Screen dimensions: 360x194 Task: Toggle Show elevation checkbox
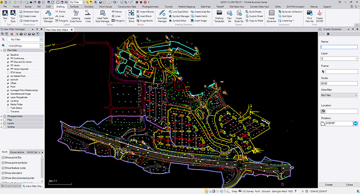click(x=3, y=173)
